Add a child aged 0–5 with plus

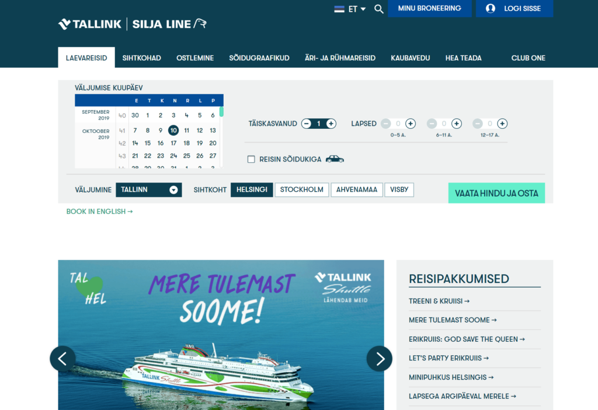point(411,124)
